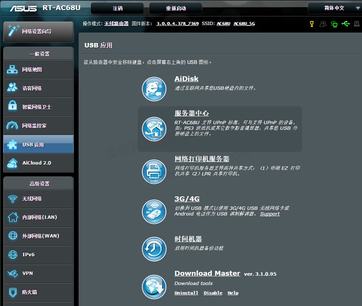Click the traffic monitor gauge sidebar icon
Image resolution: width=362 pixels, height=306 pixels.
pyautogui.click(x=12, y=125)
